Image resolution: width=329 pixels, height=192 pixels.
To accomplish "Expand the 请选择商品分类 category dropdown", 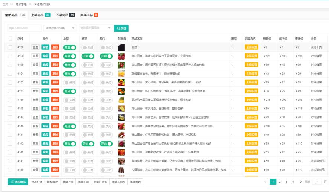I will tap(60, 28).
